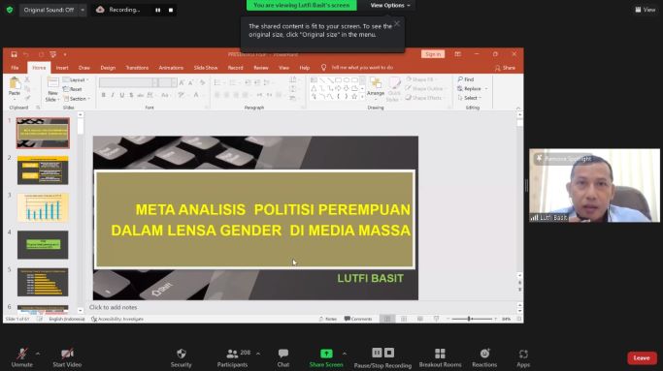Click the Security shield icon
Screen dimensions: 663x371
[x=182, y=354]
